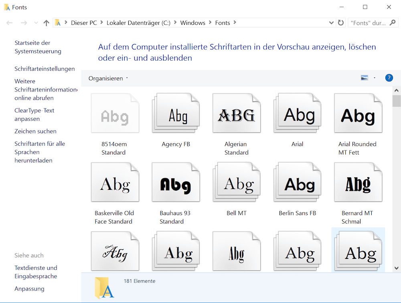Click the 181 Elemente status text
The height and width of the screenshot is (303, 401).
(140, 281)
